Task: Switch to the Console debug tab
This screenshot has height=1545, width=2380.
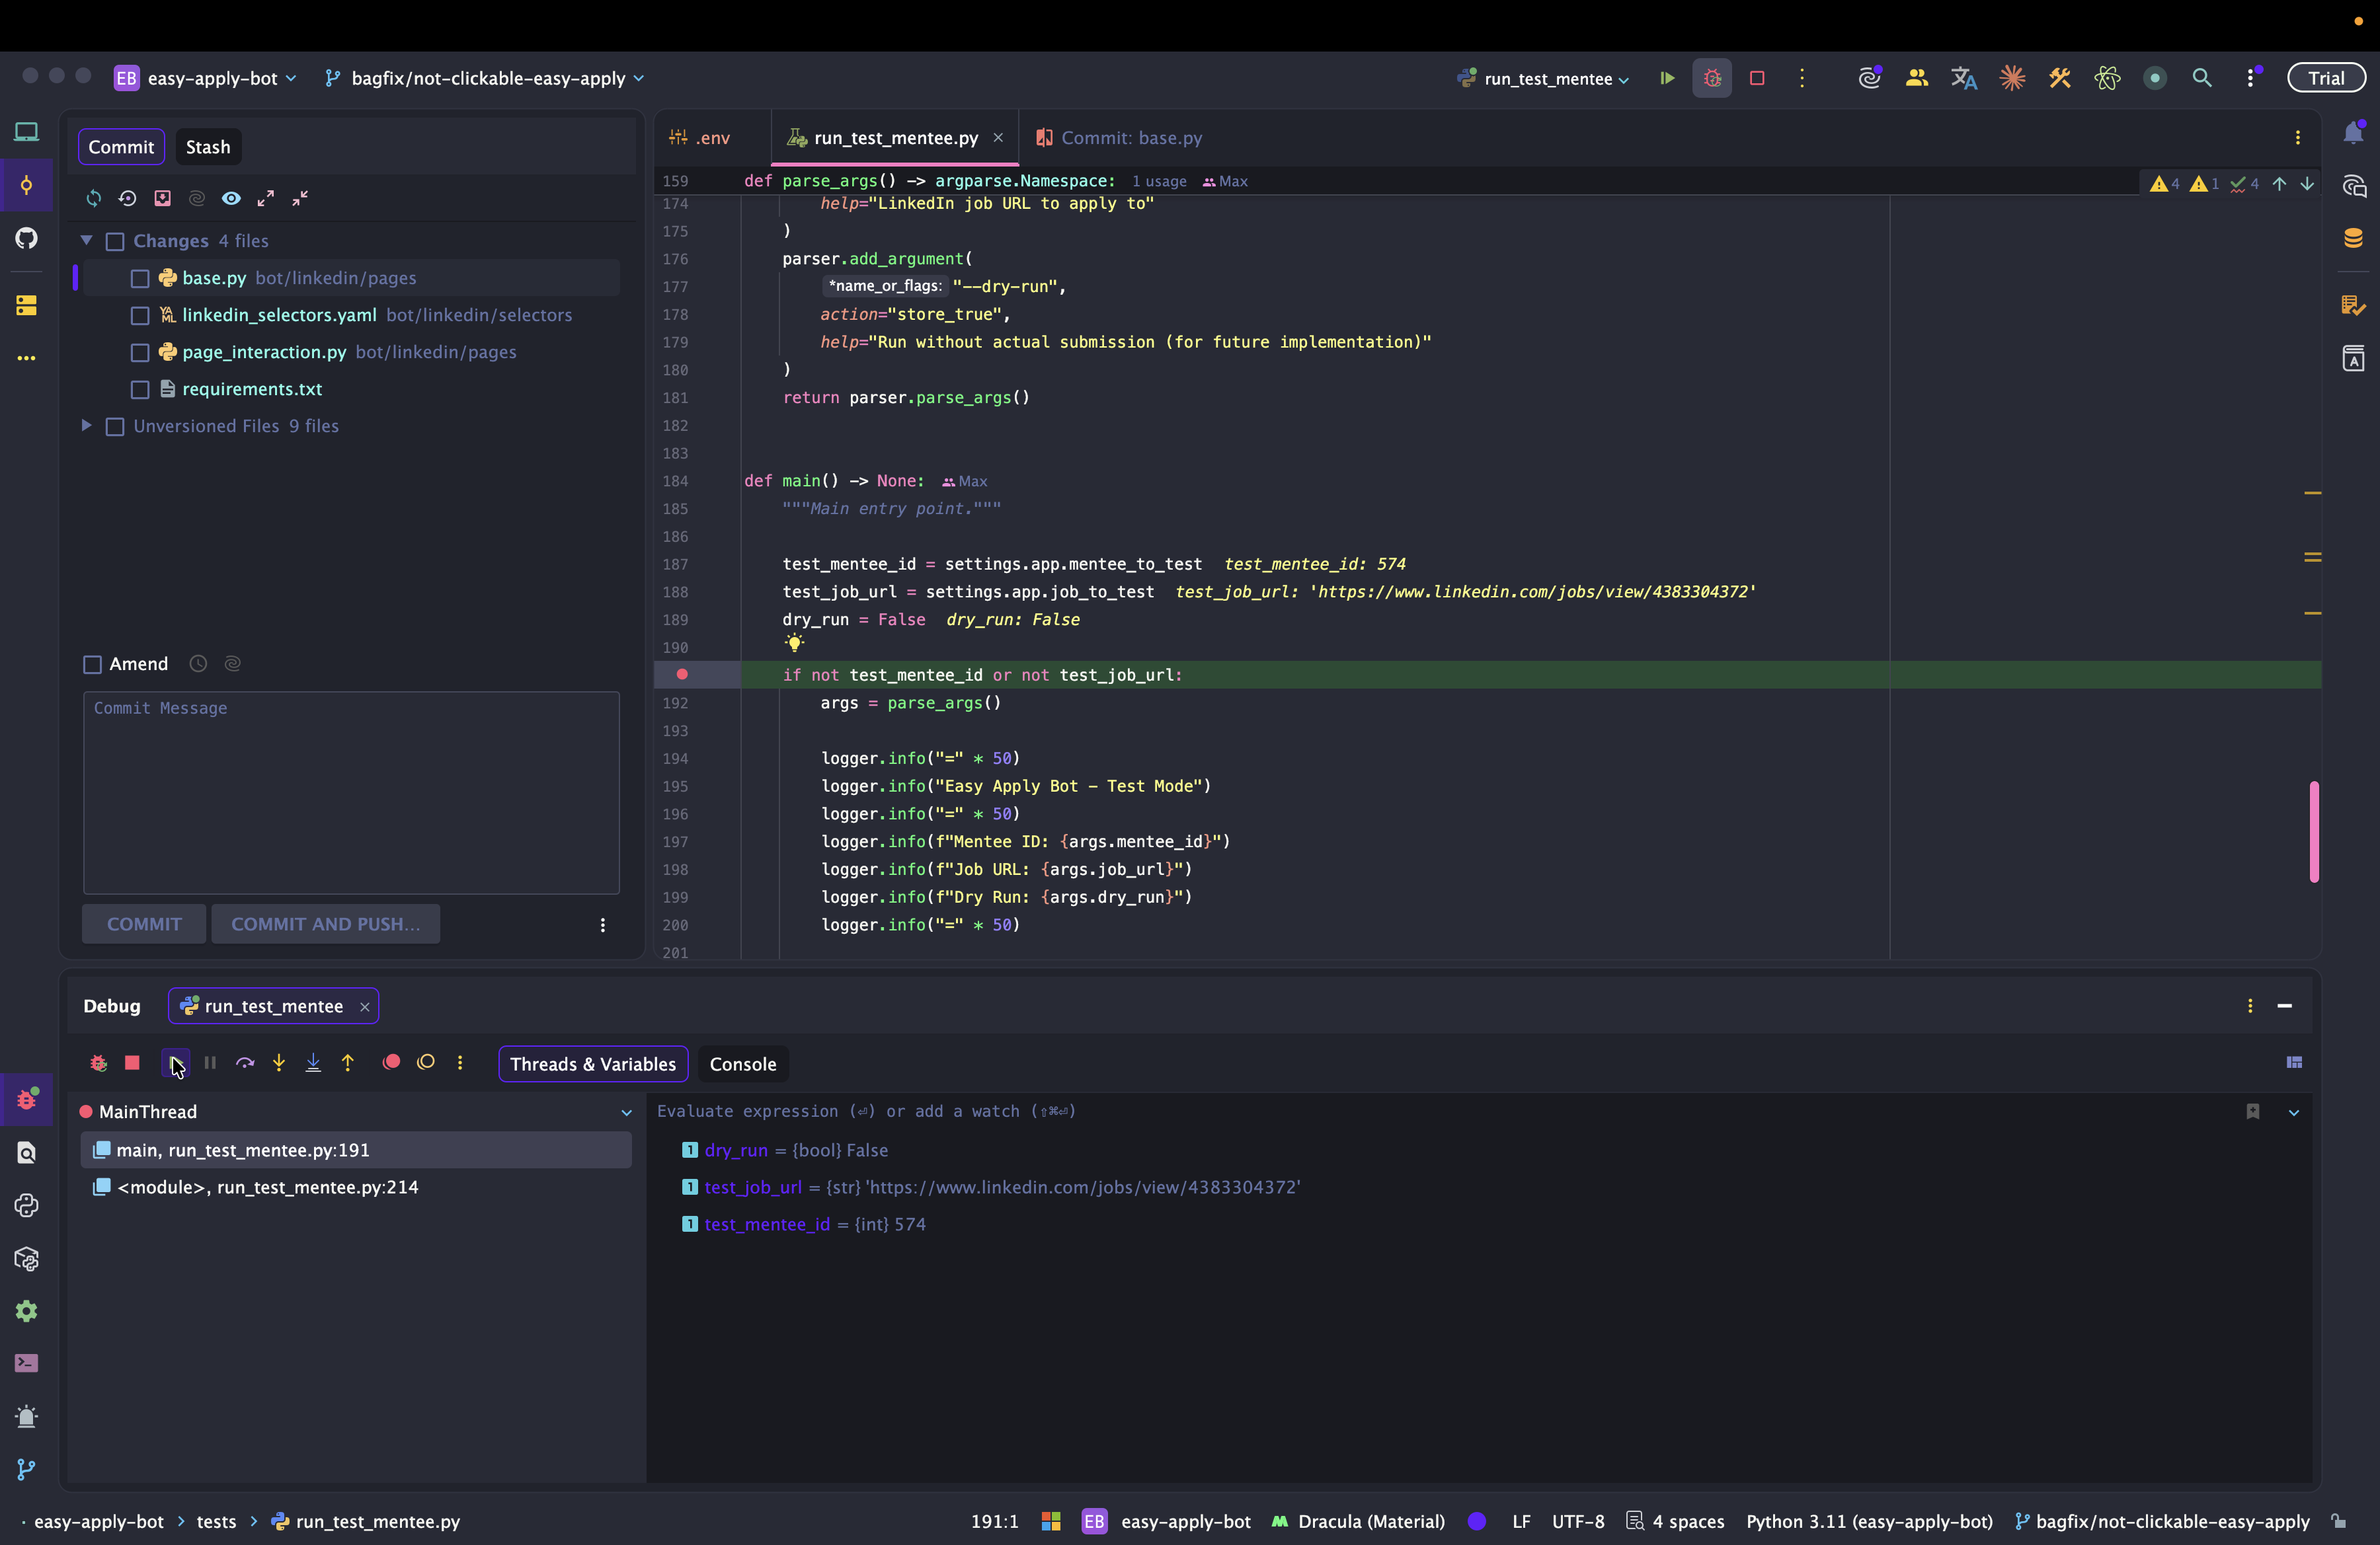Action: [x=742, y=1063]
